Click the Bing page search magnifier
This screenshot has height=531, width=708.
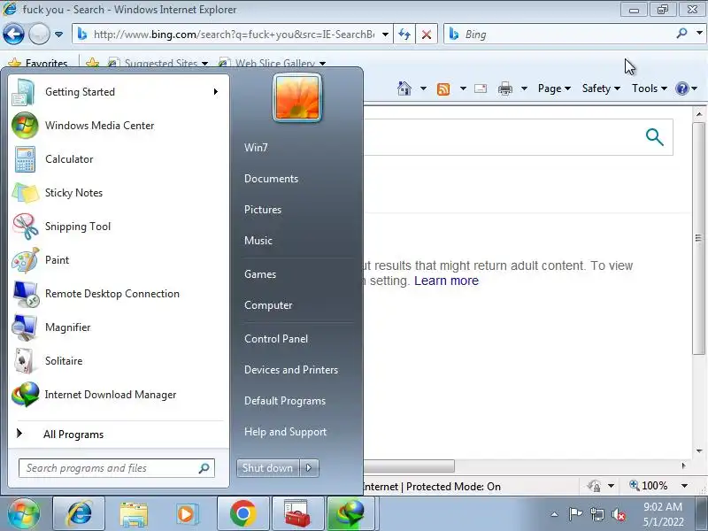pos(654,137)
